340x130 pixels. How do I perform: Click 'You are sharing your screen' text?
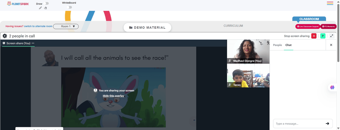point(116,90)
